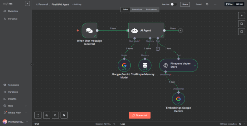247x126 pixels.
Task: Click plus after AI Agent output
Action: [180, 30]
